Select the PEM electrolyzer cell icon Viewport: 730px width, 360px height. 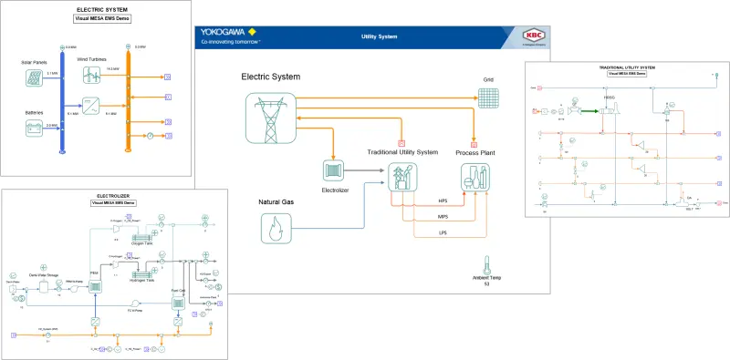95,287
